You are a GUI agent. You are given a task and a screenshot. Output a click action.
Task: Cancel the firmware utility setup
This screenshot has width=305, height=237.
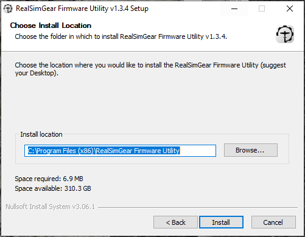pos(273,222)
